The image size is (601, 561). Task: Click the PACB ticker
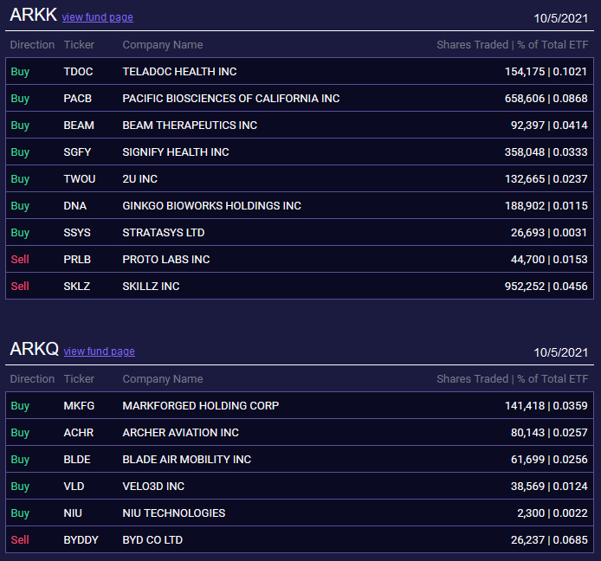point(77,99)
